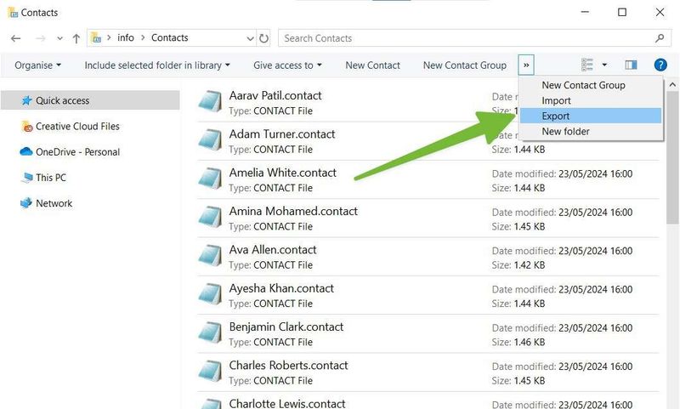Screen dimensions: 680x409
Task: Toggle the preview pane icon
Action: [x=631, y=65]
